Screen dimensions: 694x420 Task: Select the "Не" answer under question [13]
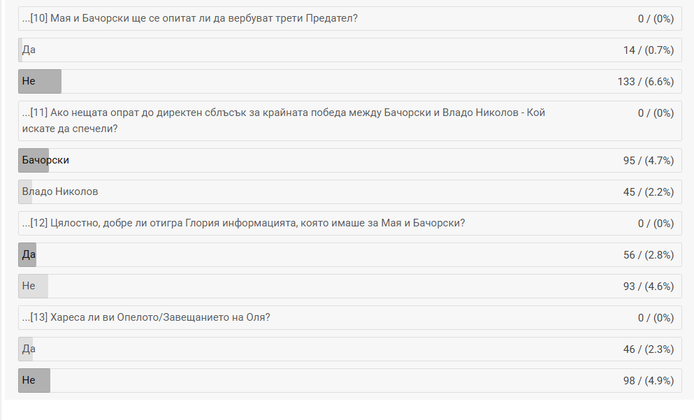(29, 381)
